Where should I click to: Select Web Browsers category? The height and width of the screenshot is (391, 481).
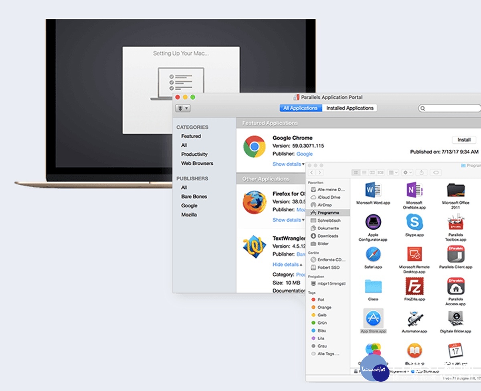(x=197, y=163)
